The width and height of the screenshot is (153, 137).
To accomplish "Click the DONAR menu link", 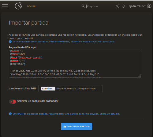I will (x=31, y=6).
